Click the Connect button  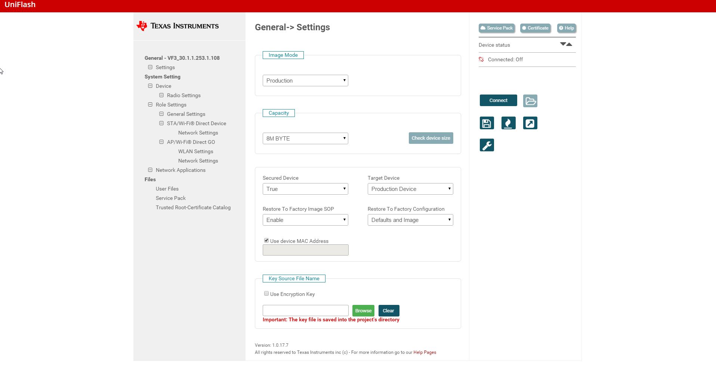click(x=499, y=101)
